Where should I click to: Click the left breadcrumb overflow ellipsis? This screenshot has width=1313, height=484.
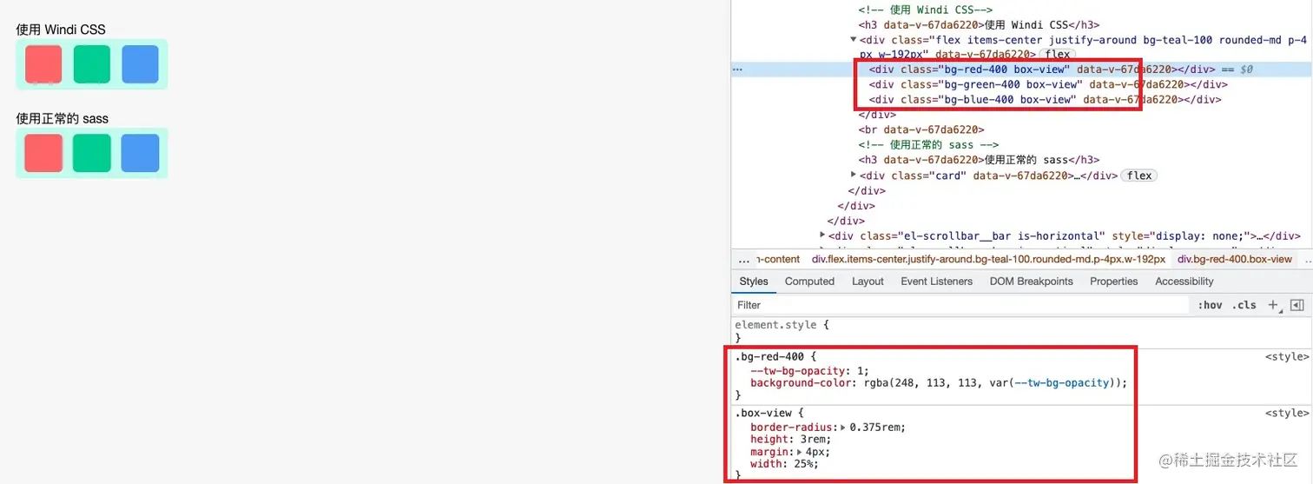[x=743, y=260]
